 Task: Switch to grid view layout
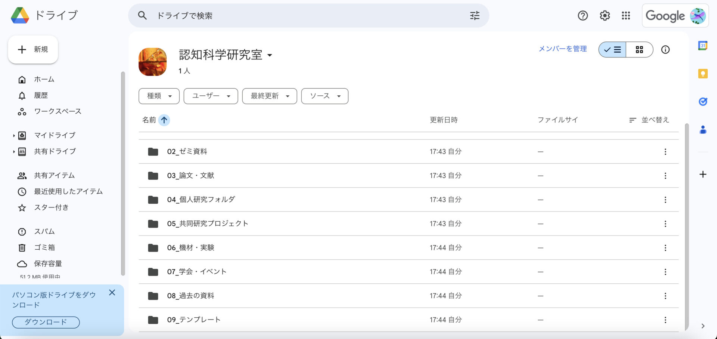click(639, 49)
